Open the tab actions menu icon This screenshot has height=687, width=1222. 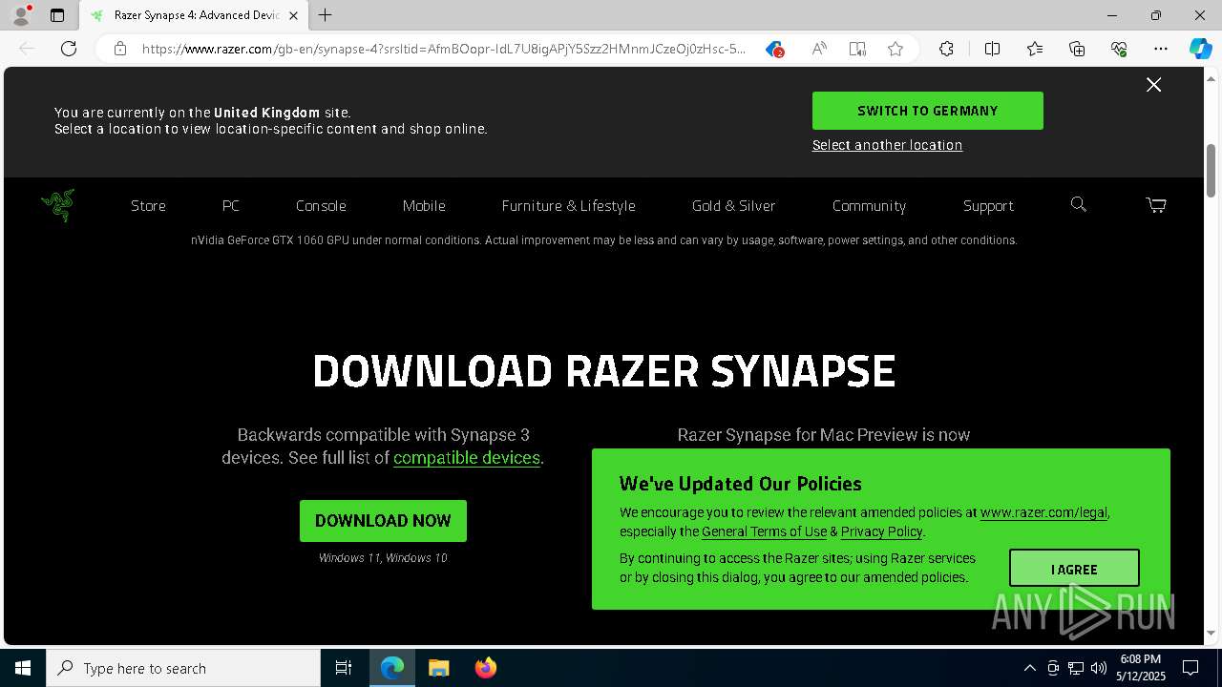click(57, 15)
